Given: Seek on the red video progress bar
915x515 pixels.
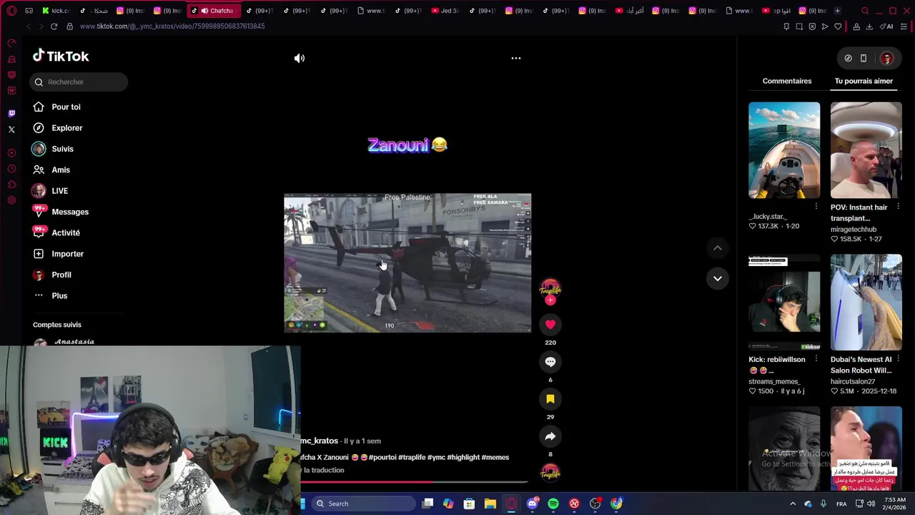Looking at the screenshot, I should point(413,481).
